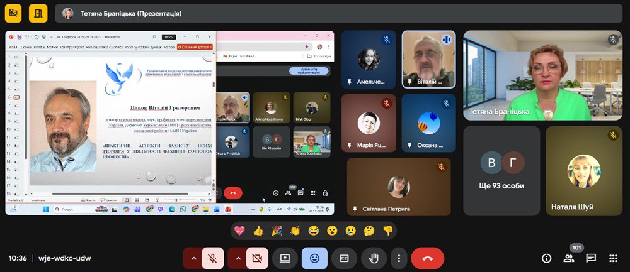The image size is (630, 272).
Task: Open the 'Ще 93 особи' participants tile
Action: coord(501,171)
